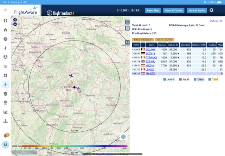This screenshot has width=225, height=156.
Task: Open flight RYR41AG
Action: click(x=151, y=58)
